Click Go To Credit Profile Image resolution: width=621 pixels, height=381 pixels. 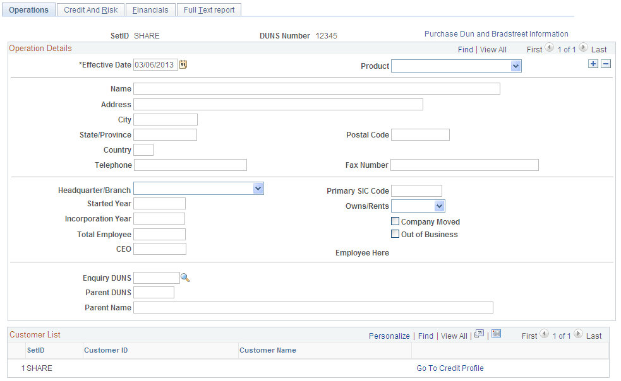(x=450, y=368)
